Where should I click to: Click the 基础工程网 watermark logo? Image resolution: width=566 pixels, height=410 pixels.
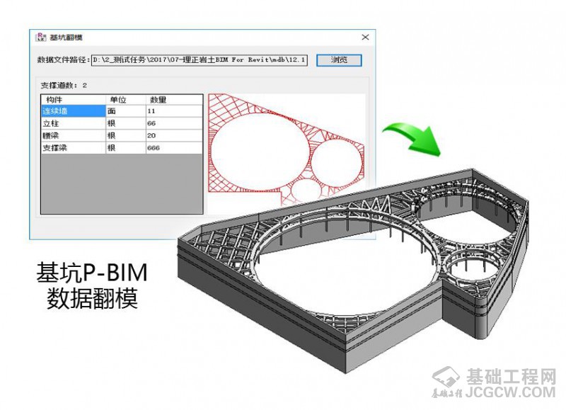click(x=494, y=382)
